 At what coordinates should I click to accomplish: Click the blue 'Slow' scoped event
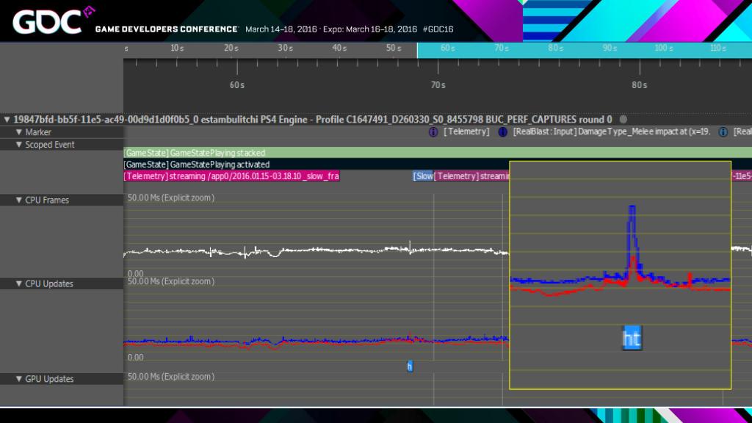(422, 176)
